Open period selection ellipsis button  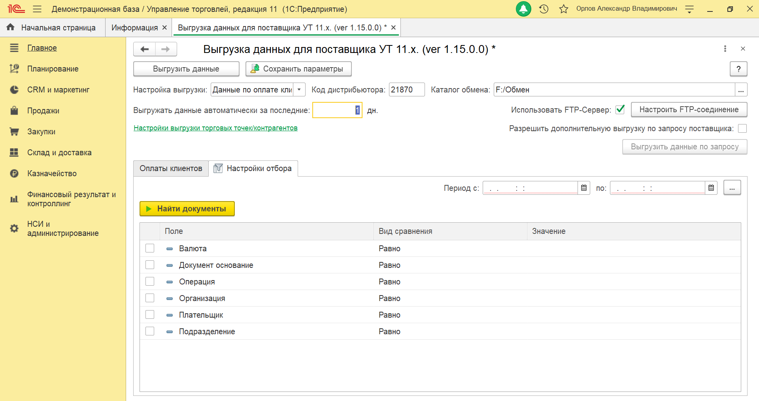click(x=732, y=188)
